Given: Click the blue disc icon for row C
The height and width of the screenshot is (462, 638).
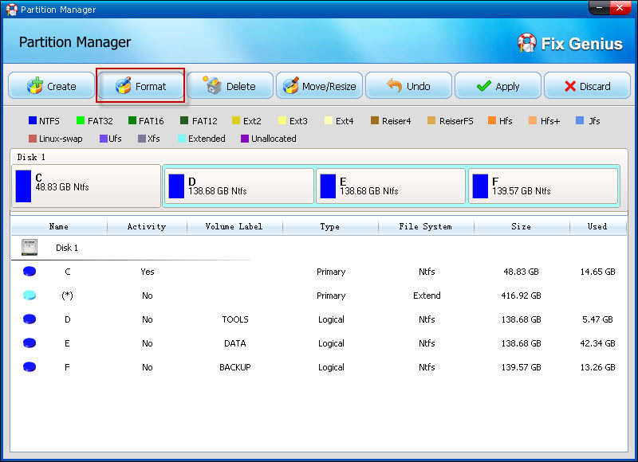Looking at the screenshot, I should click(x=30, y=272).
